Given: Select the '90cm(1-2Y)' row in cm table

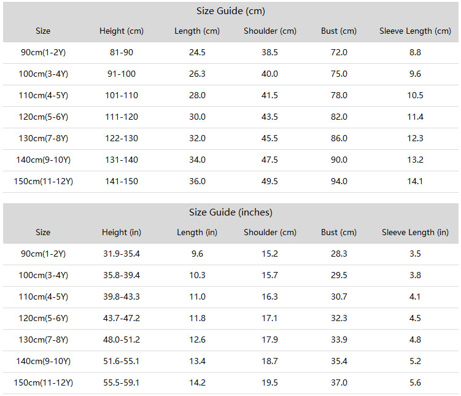Looking at the screenshot, I should 231,53.
